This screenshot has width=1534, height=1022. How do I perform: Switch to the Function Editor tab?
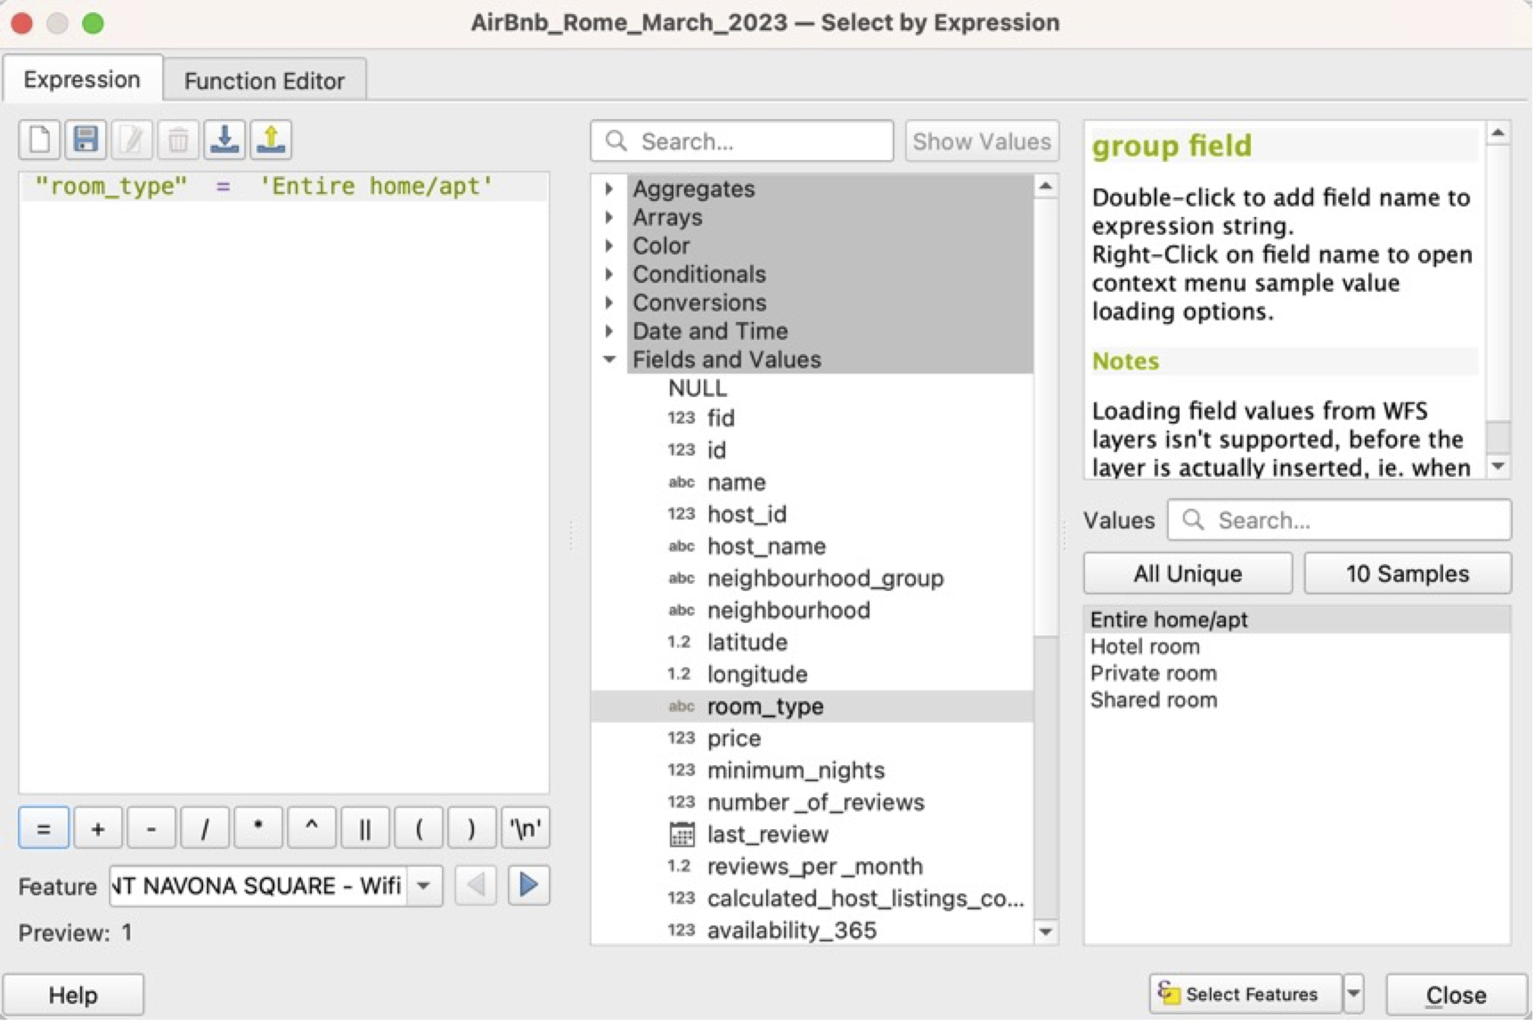click(x=264, y=81)
